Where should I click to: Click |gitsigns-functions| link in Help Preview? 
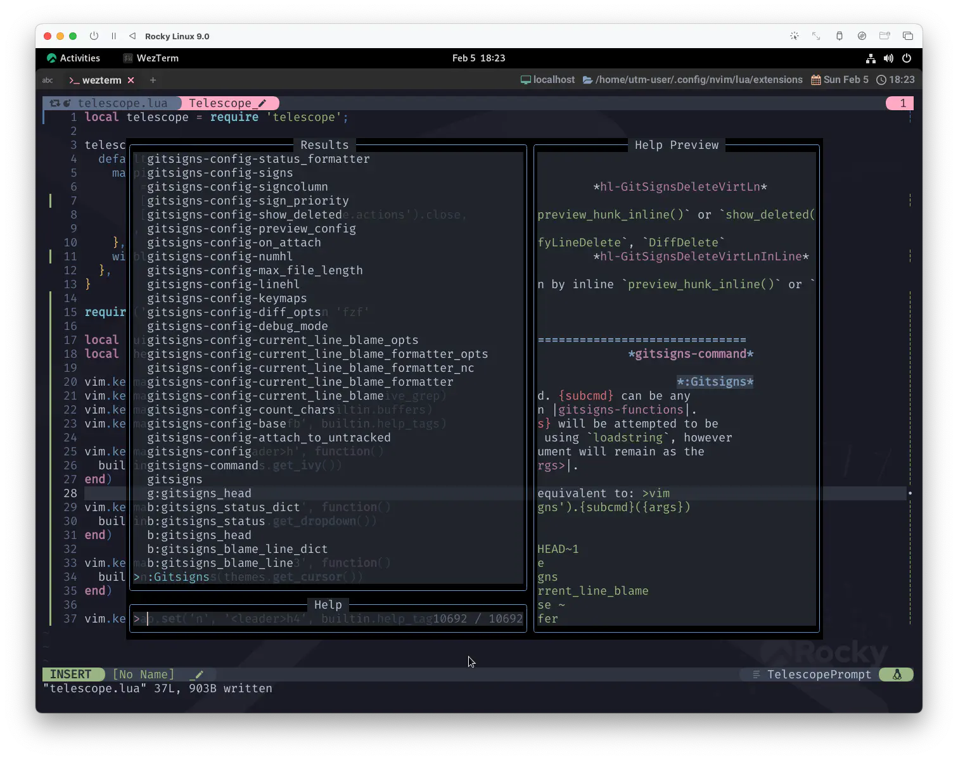click(621, 410)
